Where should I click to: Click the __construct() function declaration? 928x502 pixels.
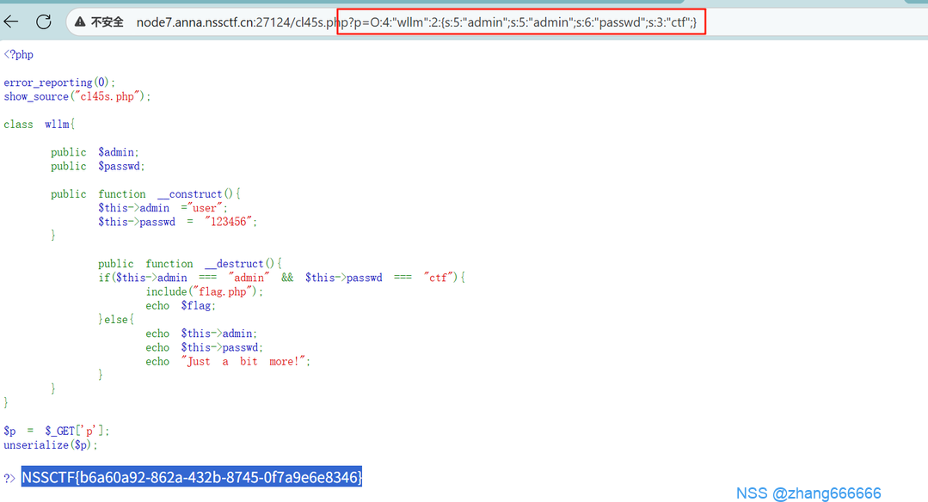tap(145, 194)
